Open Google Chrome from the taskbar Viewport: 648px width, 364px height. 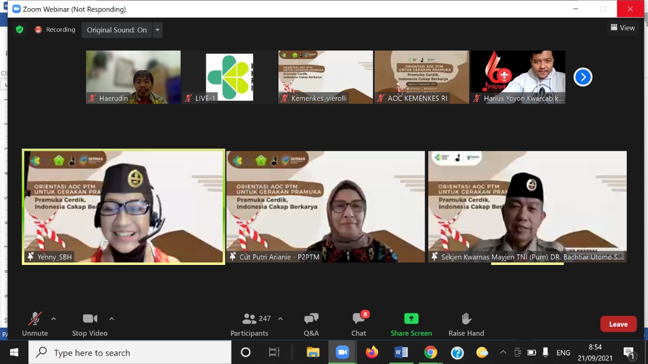430,352
